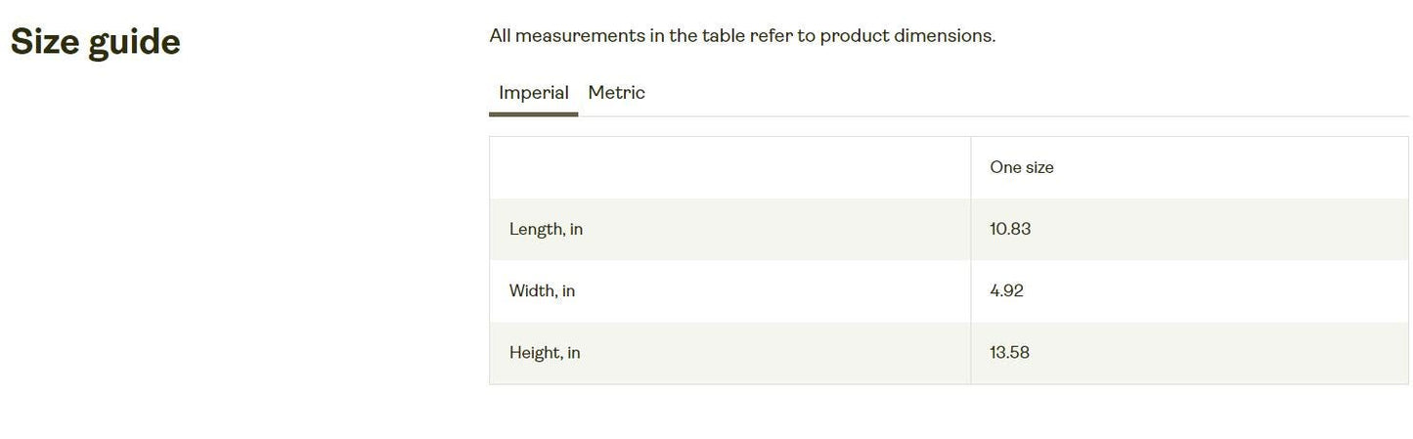Screen dimensions: 1413x439
Task: Click the "Width, in" row label
Action: click(x=542, y=290)
